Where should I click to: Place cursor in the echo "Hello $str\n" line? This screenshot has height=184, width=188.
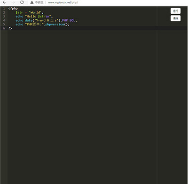pyautogui.click(x=34, y=16)
